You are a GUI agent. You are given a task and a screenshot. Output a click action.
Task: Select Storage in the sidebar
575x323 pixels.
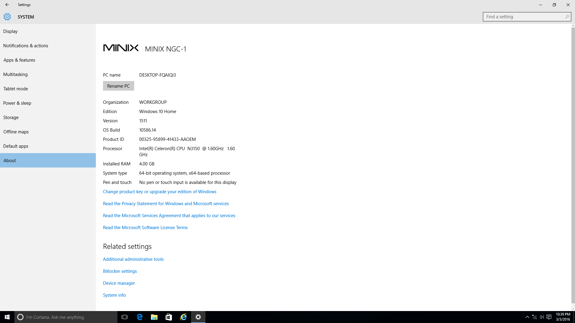[48, 117]
